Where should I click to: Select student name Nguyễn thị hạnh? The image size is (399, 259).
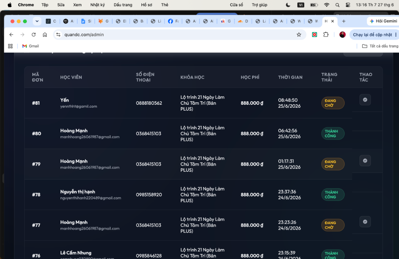78,192
